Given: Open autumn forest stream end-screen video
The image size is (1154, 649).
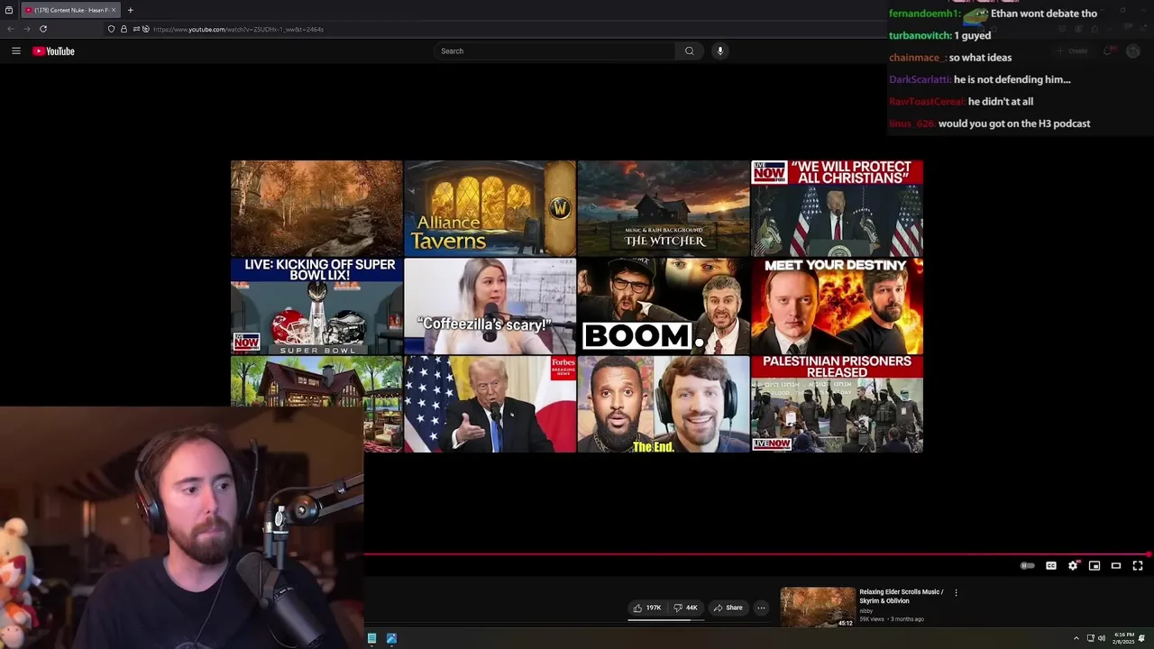Looking at the screenshot, I should tap(316, 208).
